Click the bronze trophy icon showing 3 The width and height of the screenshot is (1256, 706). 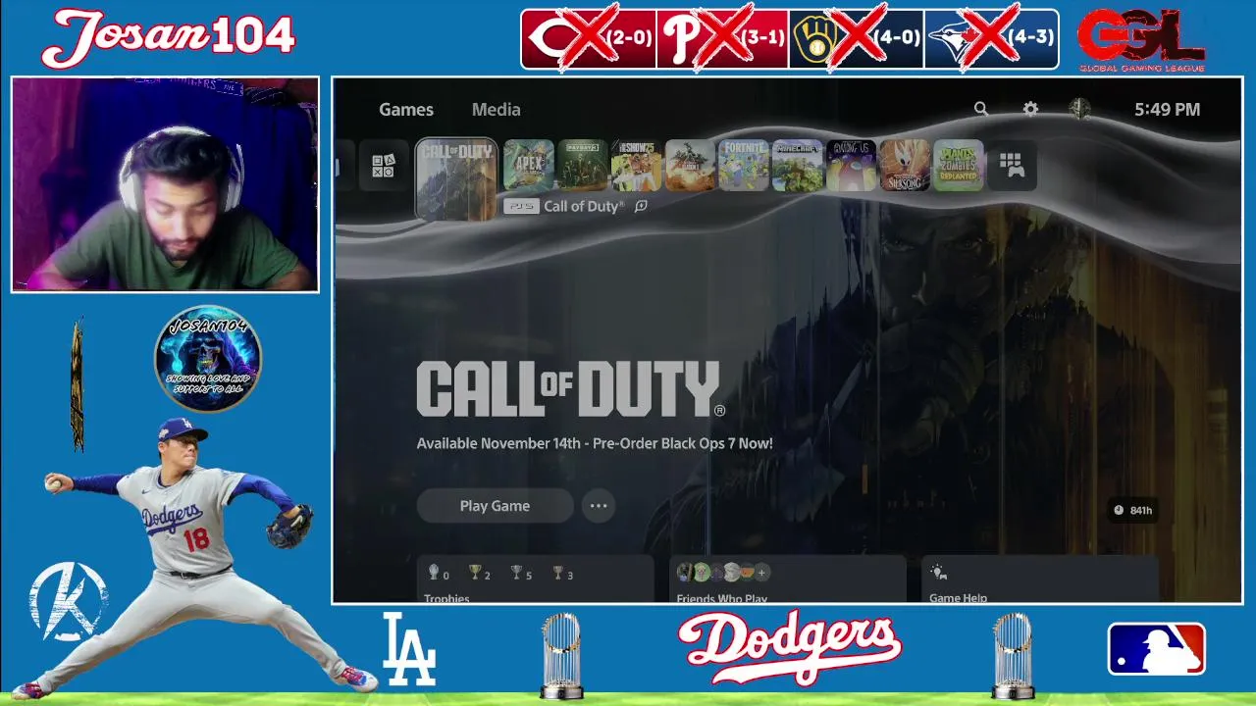(x=557, y=573)
